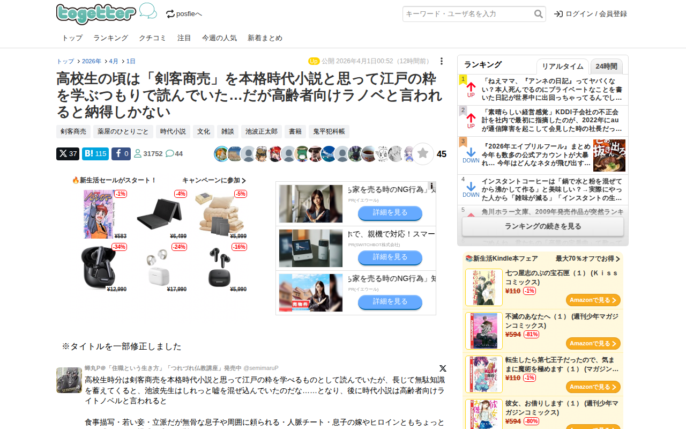Click 不滅のあなたへ book cover thumbnail
686x429 pixels.
484,331
